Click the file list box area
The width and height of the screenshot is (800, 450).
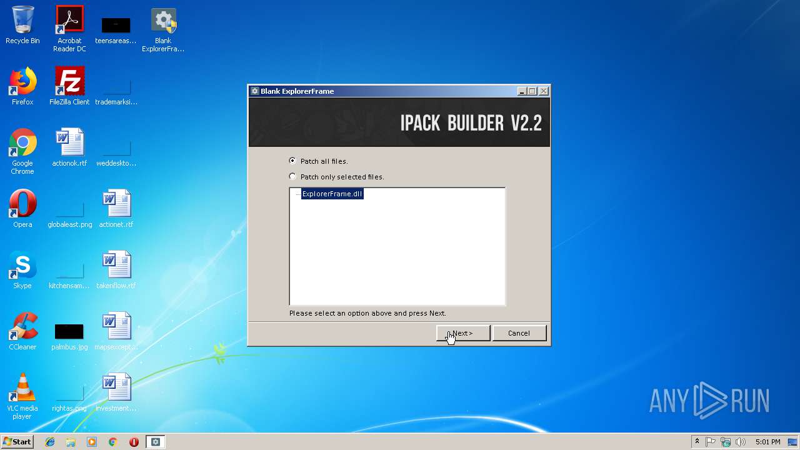[x=397, y=246]
